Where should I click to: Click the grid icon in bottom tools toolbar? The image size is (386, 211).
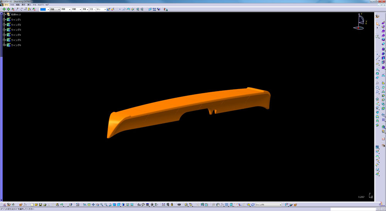click(x=227, y=204)
